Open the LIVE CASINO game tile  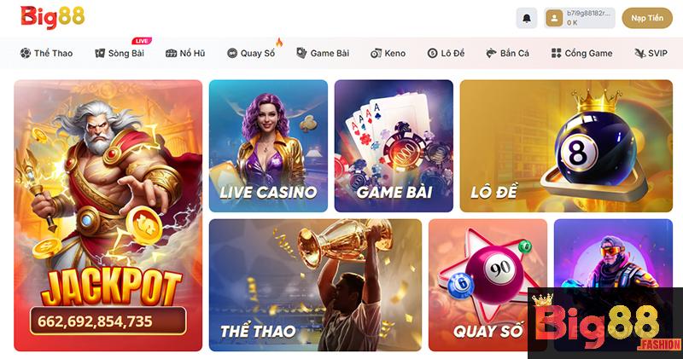[268, 146]
